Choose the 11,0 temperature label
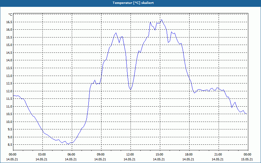 pos(9,107)
